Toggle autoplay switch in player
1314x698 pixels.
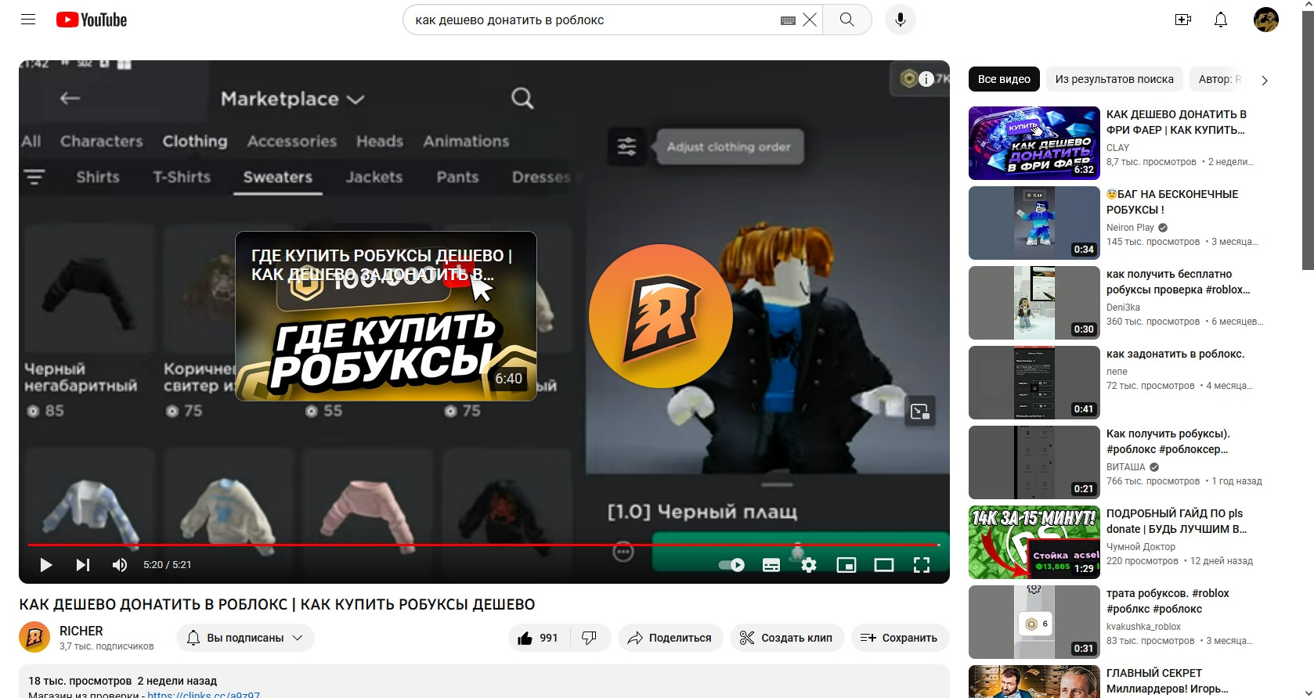click(x=732, y=565)
